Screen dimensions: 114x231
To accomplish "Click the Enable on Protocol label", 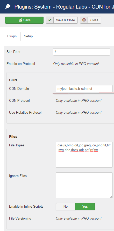I will point(21,64).
